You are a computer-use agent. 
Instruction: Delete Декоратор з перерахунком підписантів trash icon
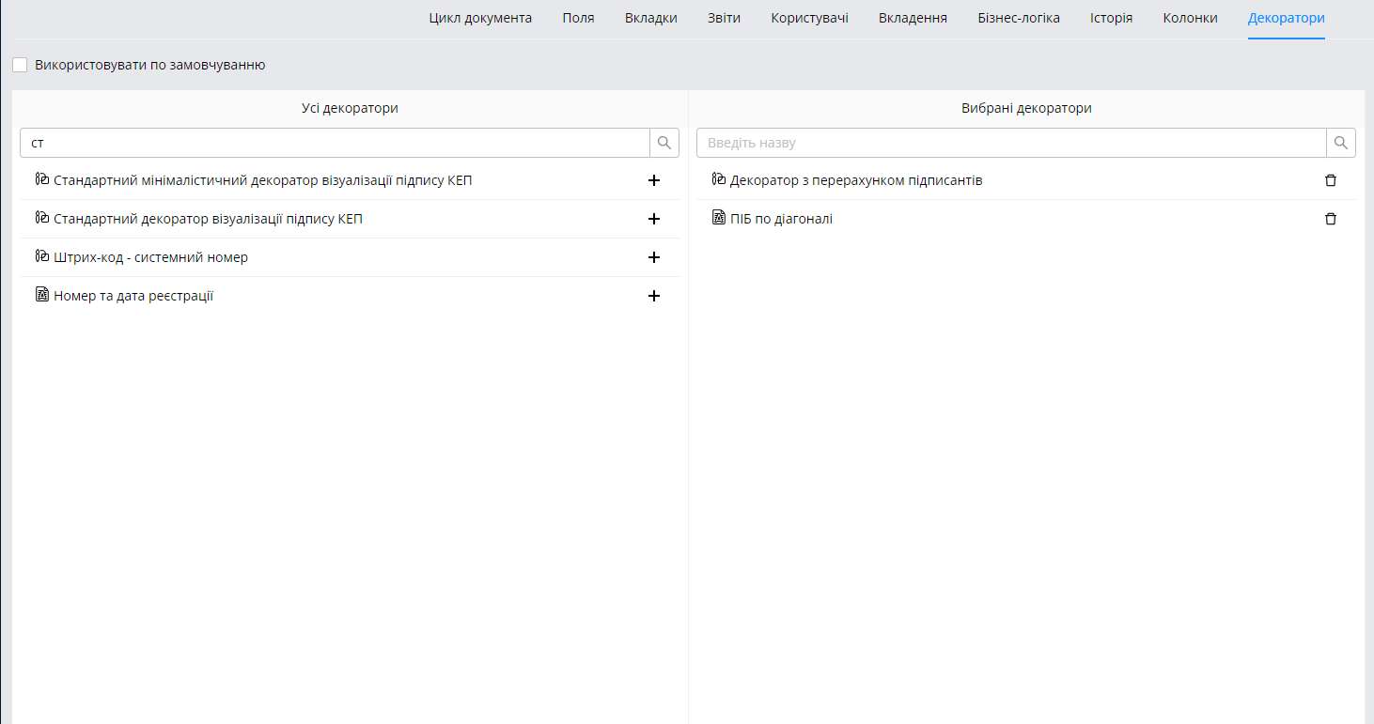pyautogui.click(x=1330, y=180)
